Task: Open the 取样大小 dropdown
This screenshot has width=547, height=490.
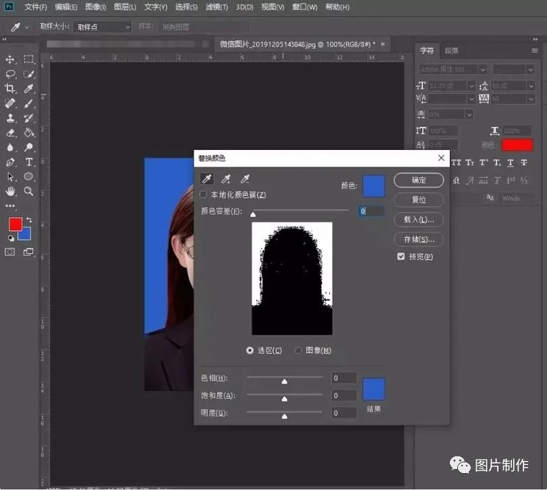Action: click(102, 27)
